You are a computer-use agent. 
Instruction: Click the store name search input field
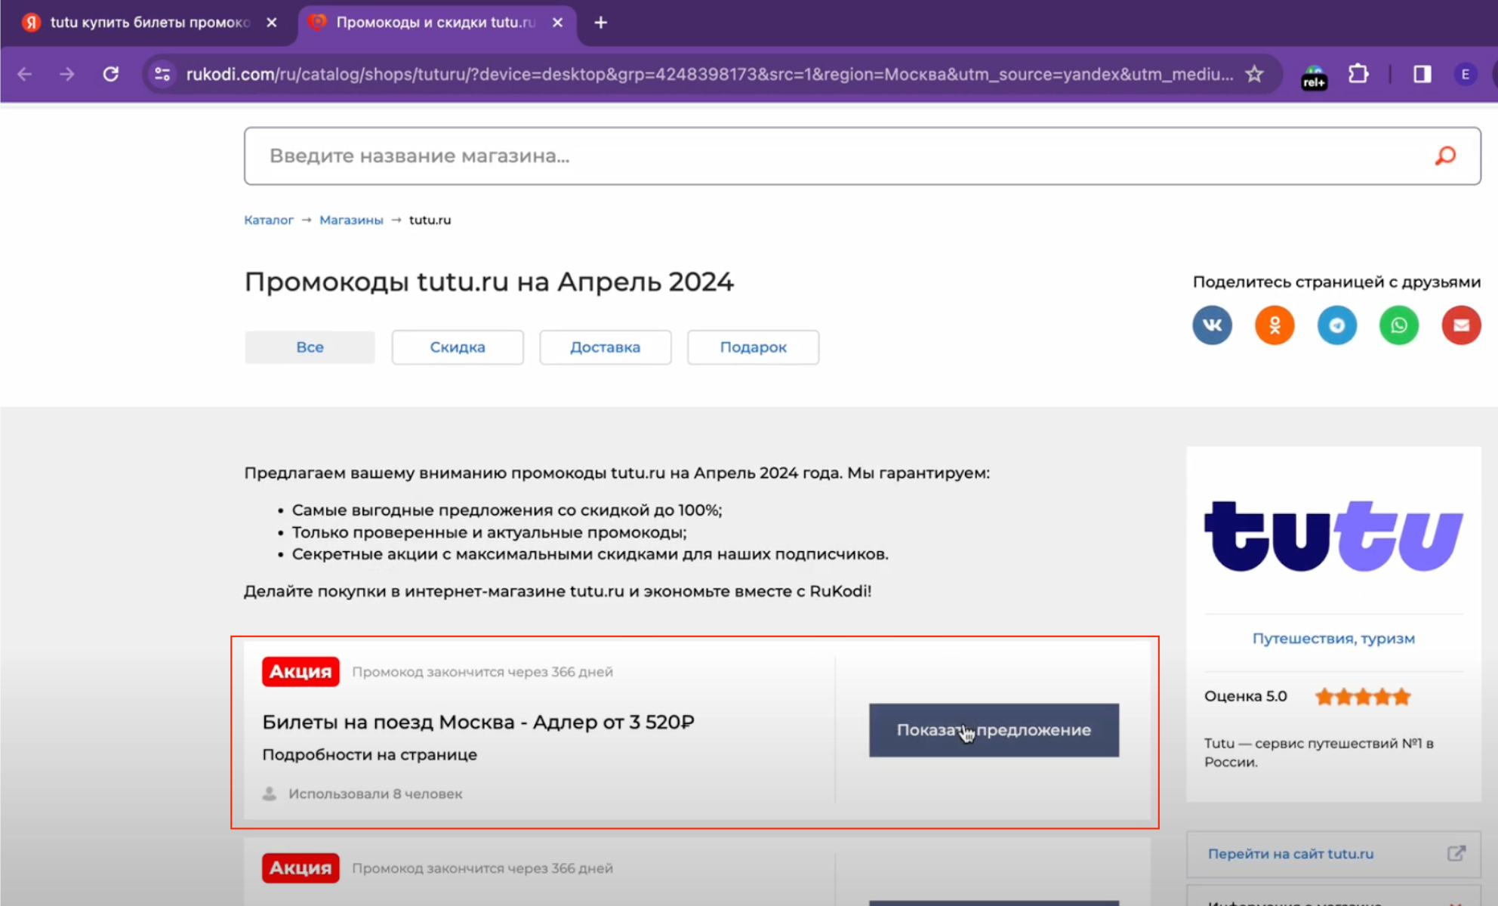[x=680, y=156]
